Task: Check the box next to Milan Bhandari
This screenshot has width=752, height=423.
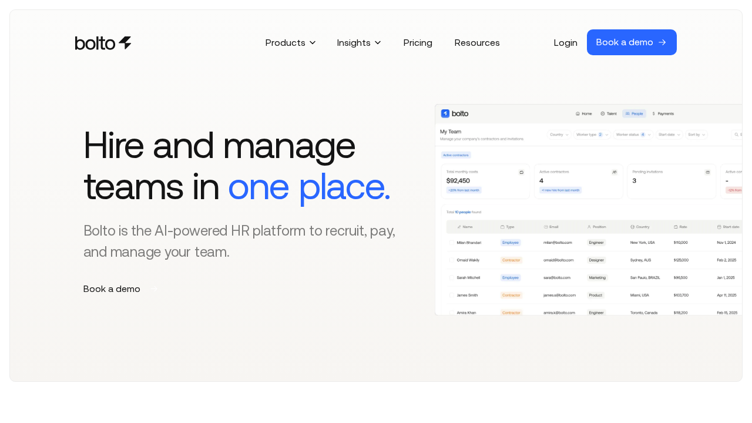Action: click(x=452, y=243)
